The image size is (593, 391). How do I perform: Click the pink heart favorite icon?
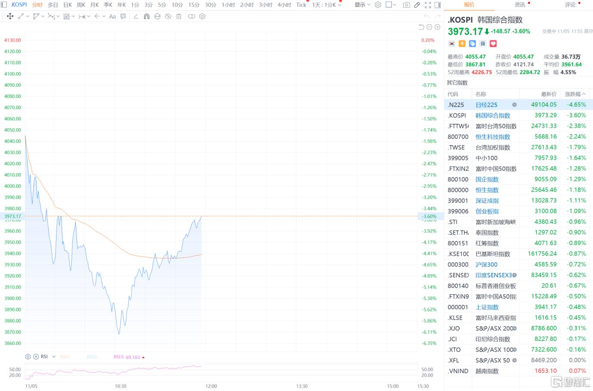click(x=493, y=44)
